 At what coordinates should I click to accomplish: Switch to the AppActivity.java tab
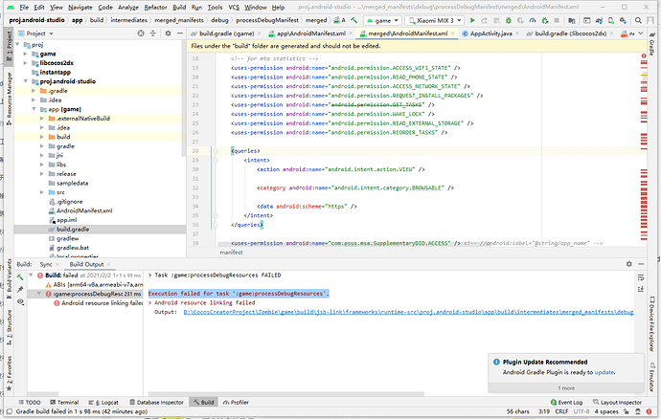489,33
